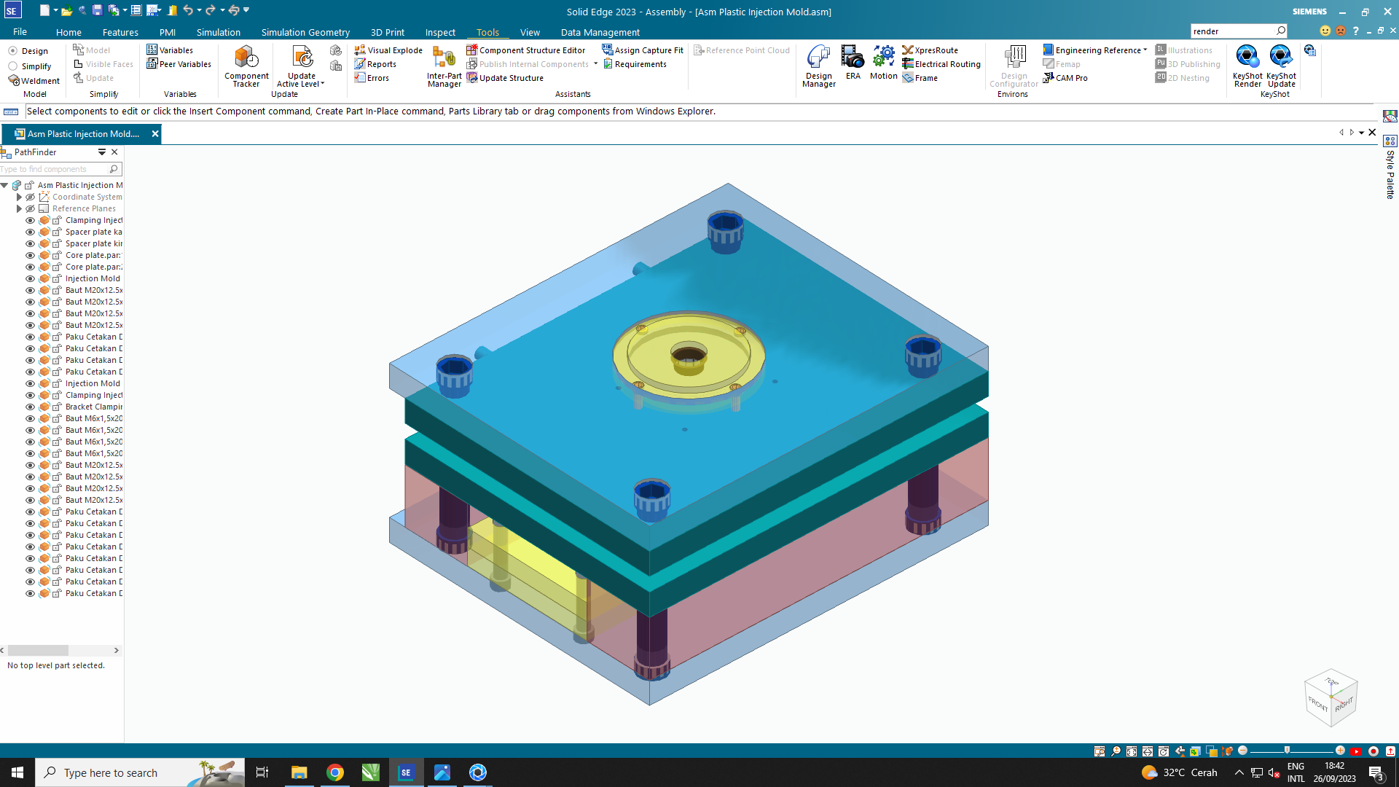The width and height of the screenshot is (1399, 787).
Task: Open the File menu
Action: point(20,32)
